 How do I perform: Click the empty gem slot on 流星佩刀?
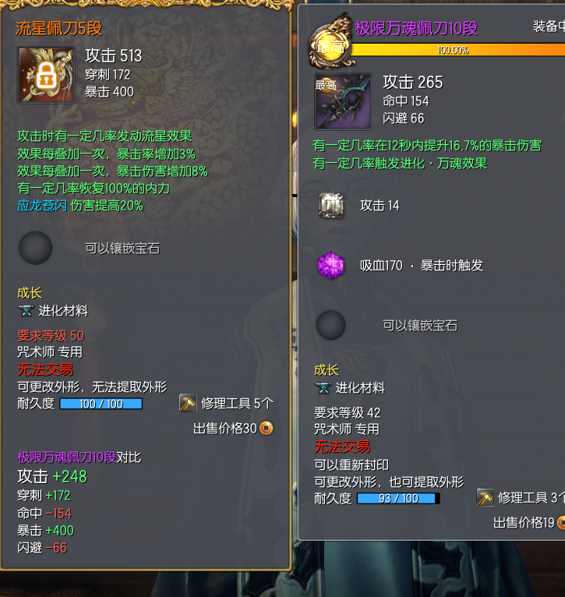[x=35, y=248]
